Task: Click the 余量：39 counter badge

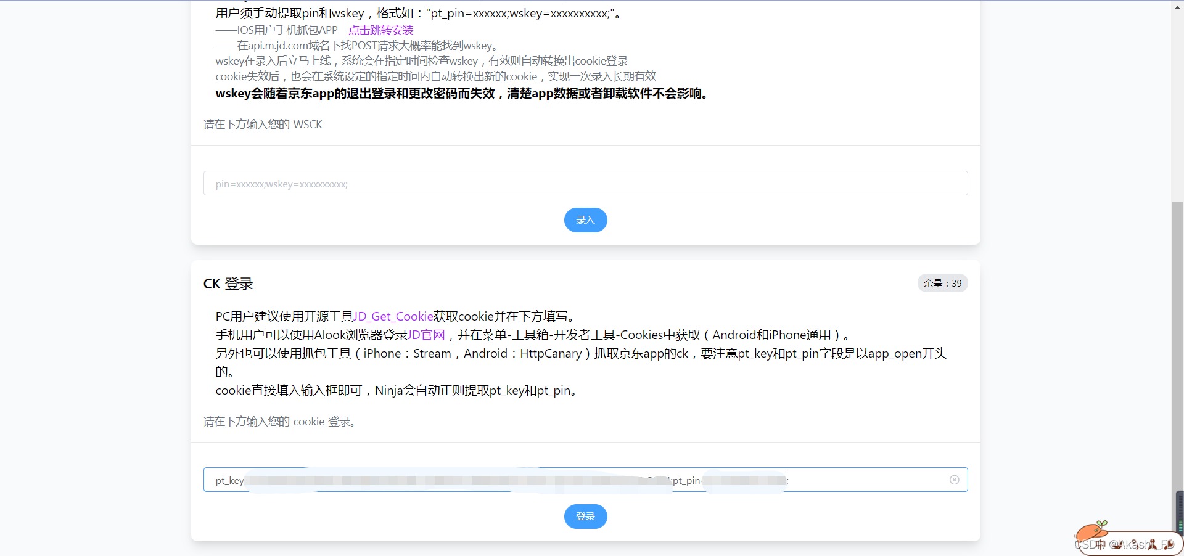Action: point(943,283)
